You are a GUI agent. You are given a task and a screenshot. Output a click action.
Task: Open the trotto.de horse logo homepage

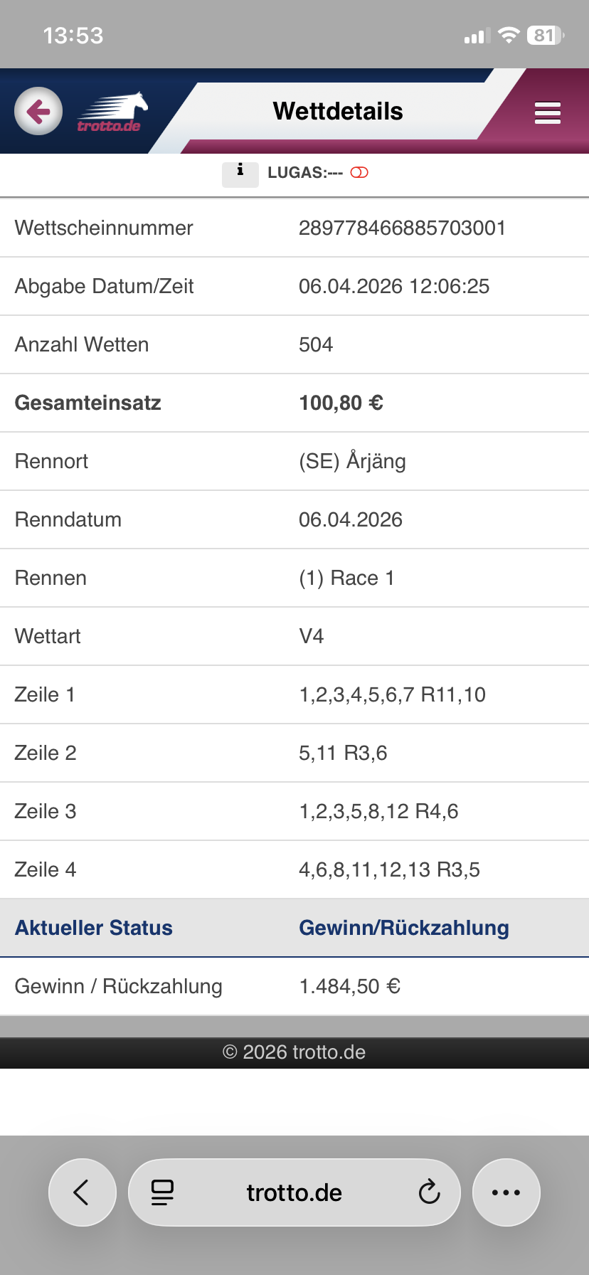(x=112, y=112)
